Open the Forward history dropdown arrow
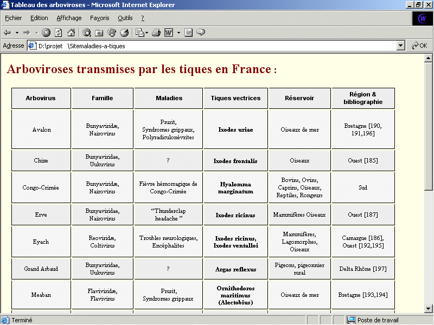434x325 pixels. pyautogui.click(x=36, y=32)
